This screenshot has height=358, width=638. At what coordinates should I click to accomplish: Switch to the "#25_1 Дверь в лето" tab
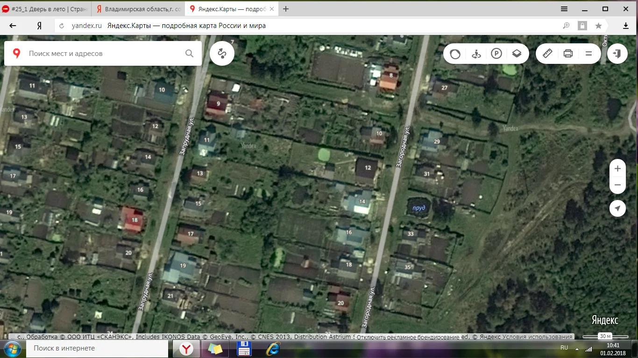(45, 9)
